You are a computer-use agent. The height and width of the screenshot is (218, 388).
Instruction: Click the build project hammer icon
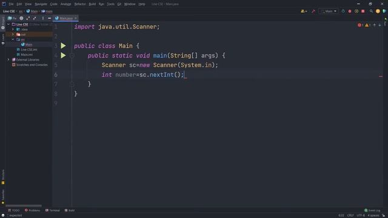click(x=313, y=11)
